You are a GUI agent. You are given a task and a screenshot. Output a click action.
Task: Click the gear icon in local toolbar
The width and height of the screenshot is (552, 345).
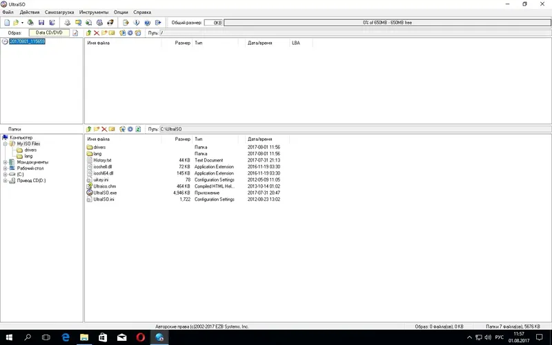click(x=130, y=129)
